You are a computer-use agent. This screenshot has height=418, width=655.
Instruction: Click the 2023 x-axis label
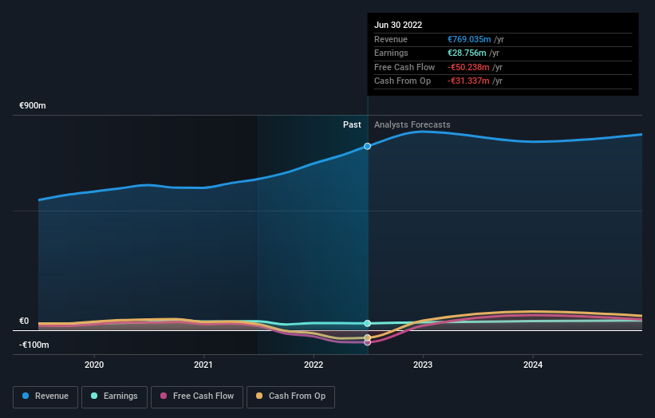[423, 365]
